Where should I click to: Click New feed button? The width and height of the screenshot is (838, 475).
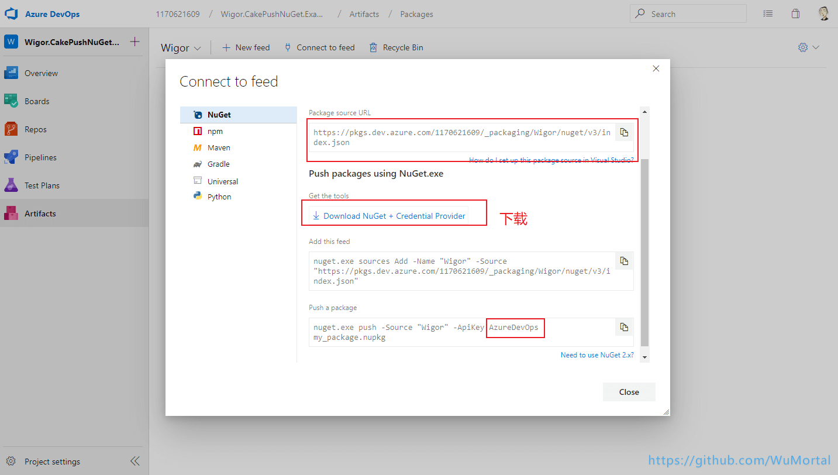(246, 47)
